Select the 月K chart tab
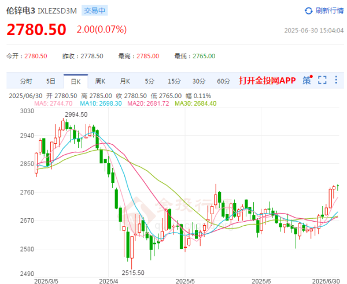The width and height of the screenshot is (347, 284). coord(125,81)
